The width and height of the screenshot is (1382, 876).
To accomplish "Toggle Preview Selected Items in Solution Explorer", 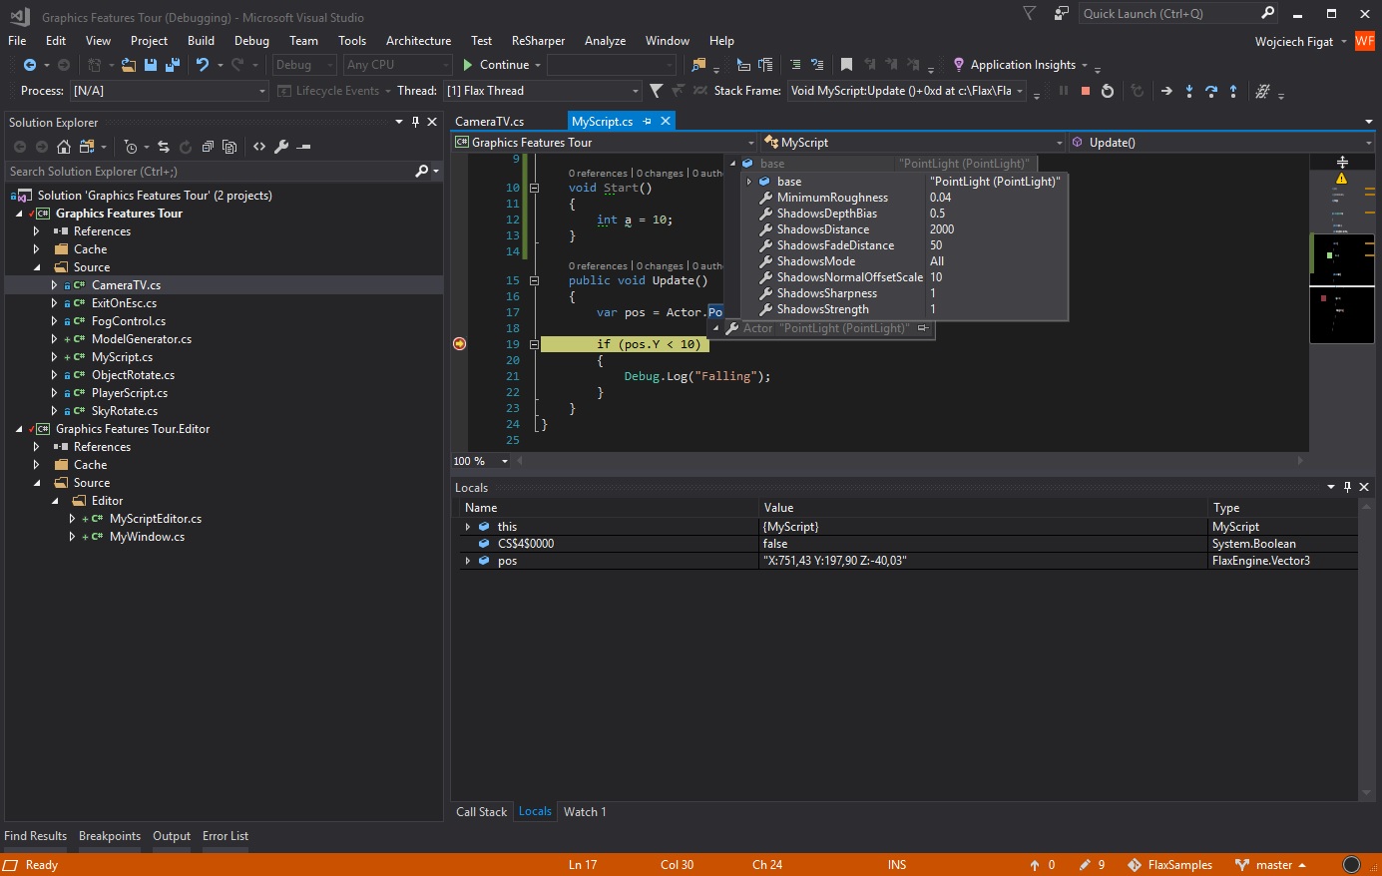I will 304,147.
